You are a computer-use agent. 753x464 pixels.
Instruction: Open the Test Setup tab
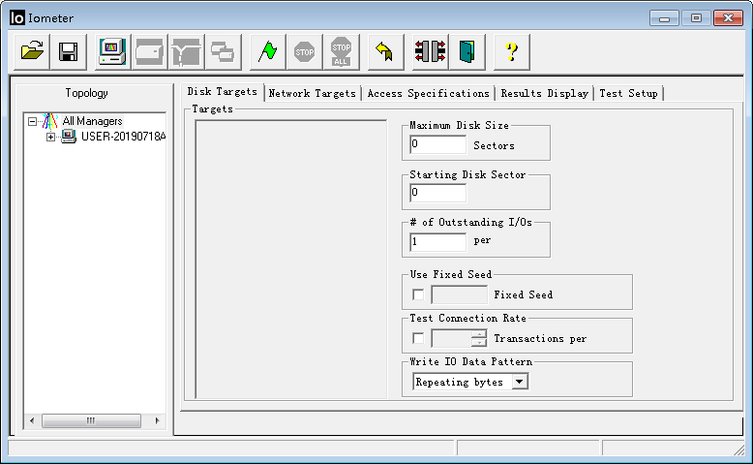tap(628, 93)
